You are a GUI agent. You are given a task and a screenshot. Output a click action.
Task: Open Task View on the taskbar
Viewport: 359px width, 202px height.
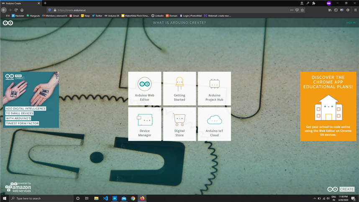(87, 198)
